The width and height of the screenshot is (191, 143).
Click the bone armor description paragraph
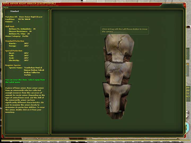point(25,100)
